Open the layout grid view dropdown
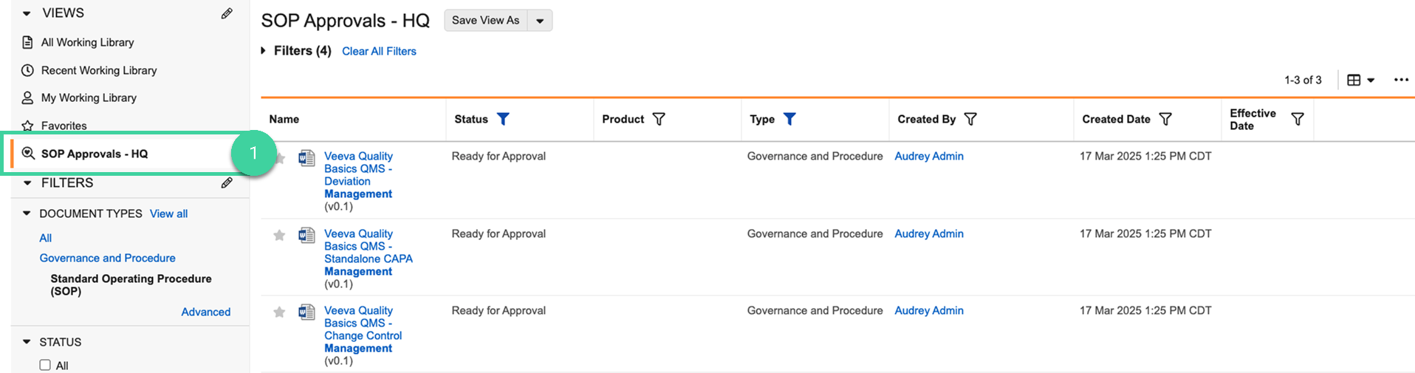Image resolution: width=1415 pixels, height=373 pixels. [x=1360, y=80]
